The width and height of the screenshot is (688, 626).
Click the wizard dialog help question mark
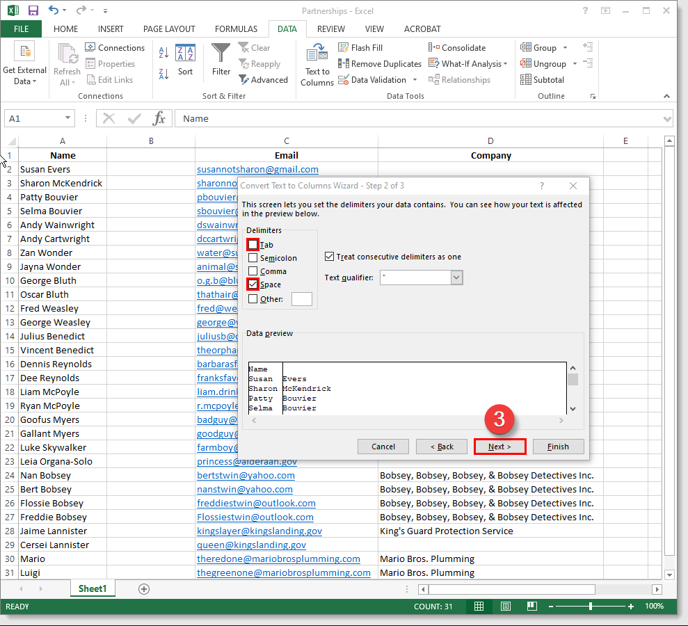point(542,186)
